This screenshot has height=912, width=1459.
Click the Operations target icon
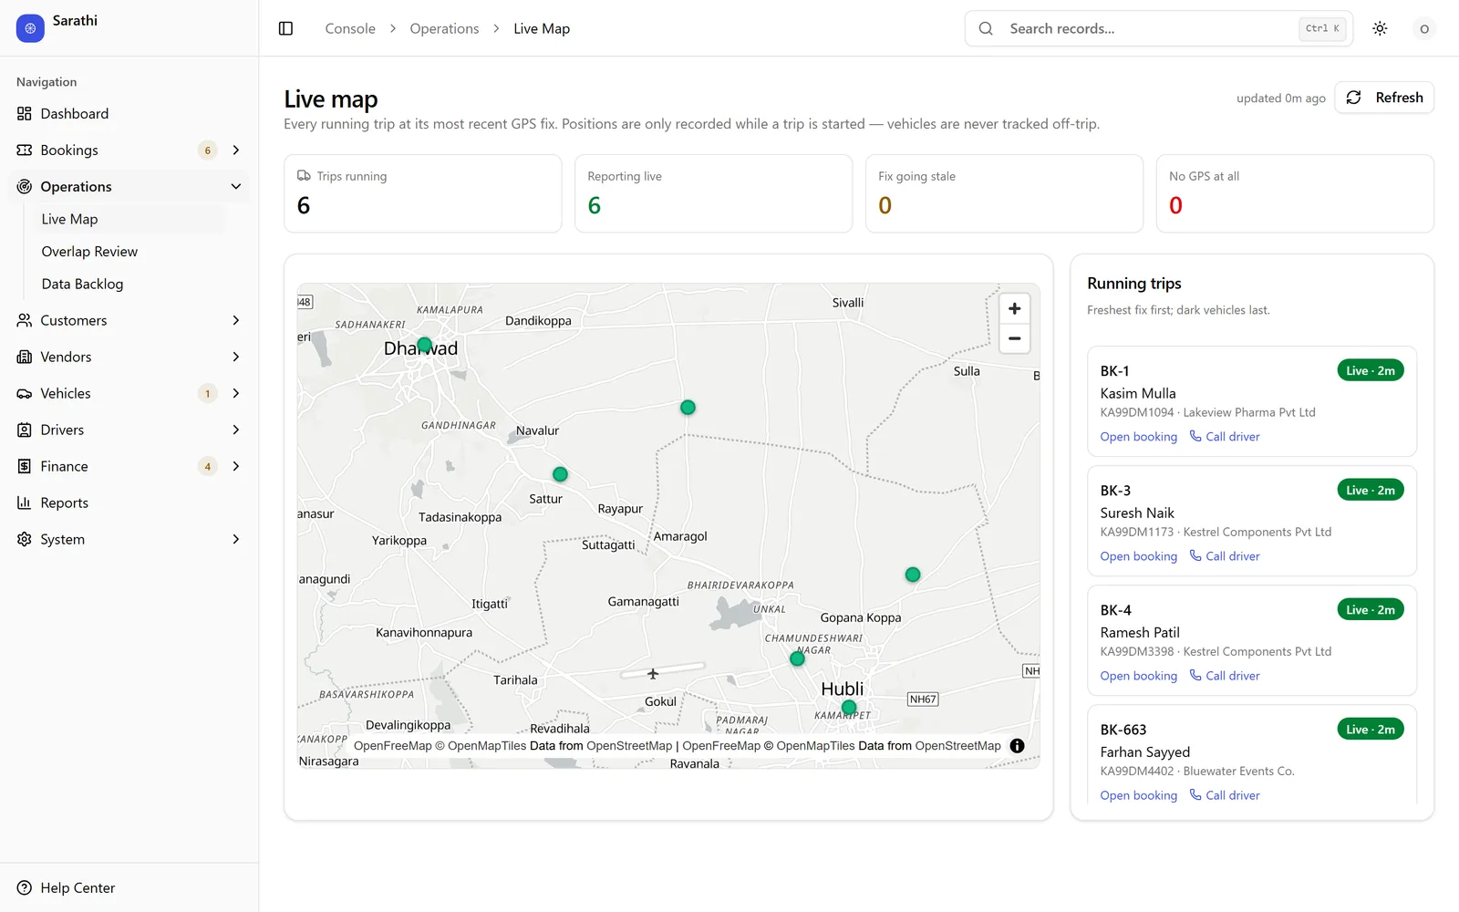[x=25, y=187]
